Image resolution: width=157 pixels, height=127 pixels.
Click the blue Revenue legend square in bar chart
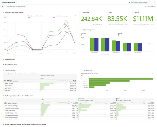pos(119,35)
